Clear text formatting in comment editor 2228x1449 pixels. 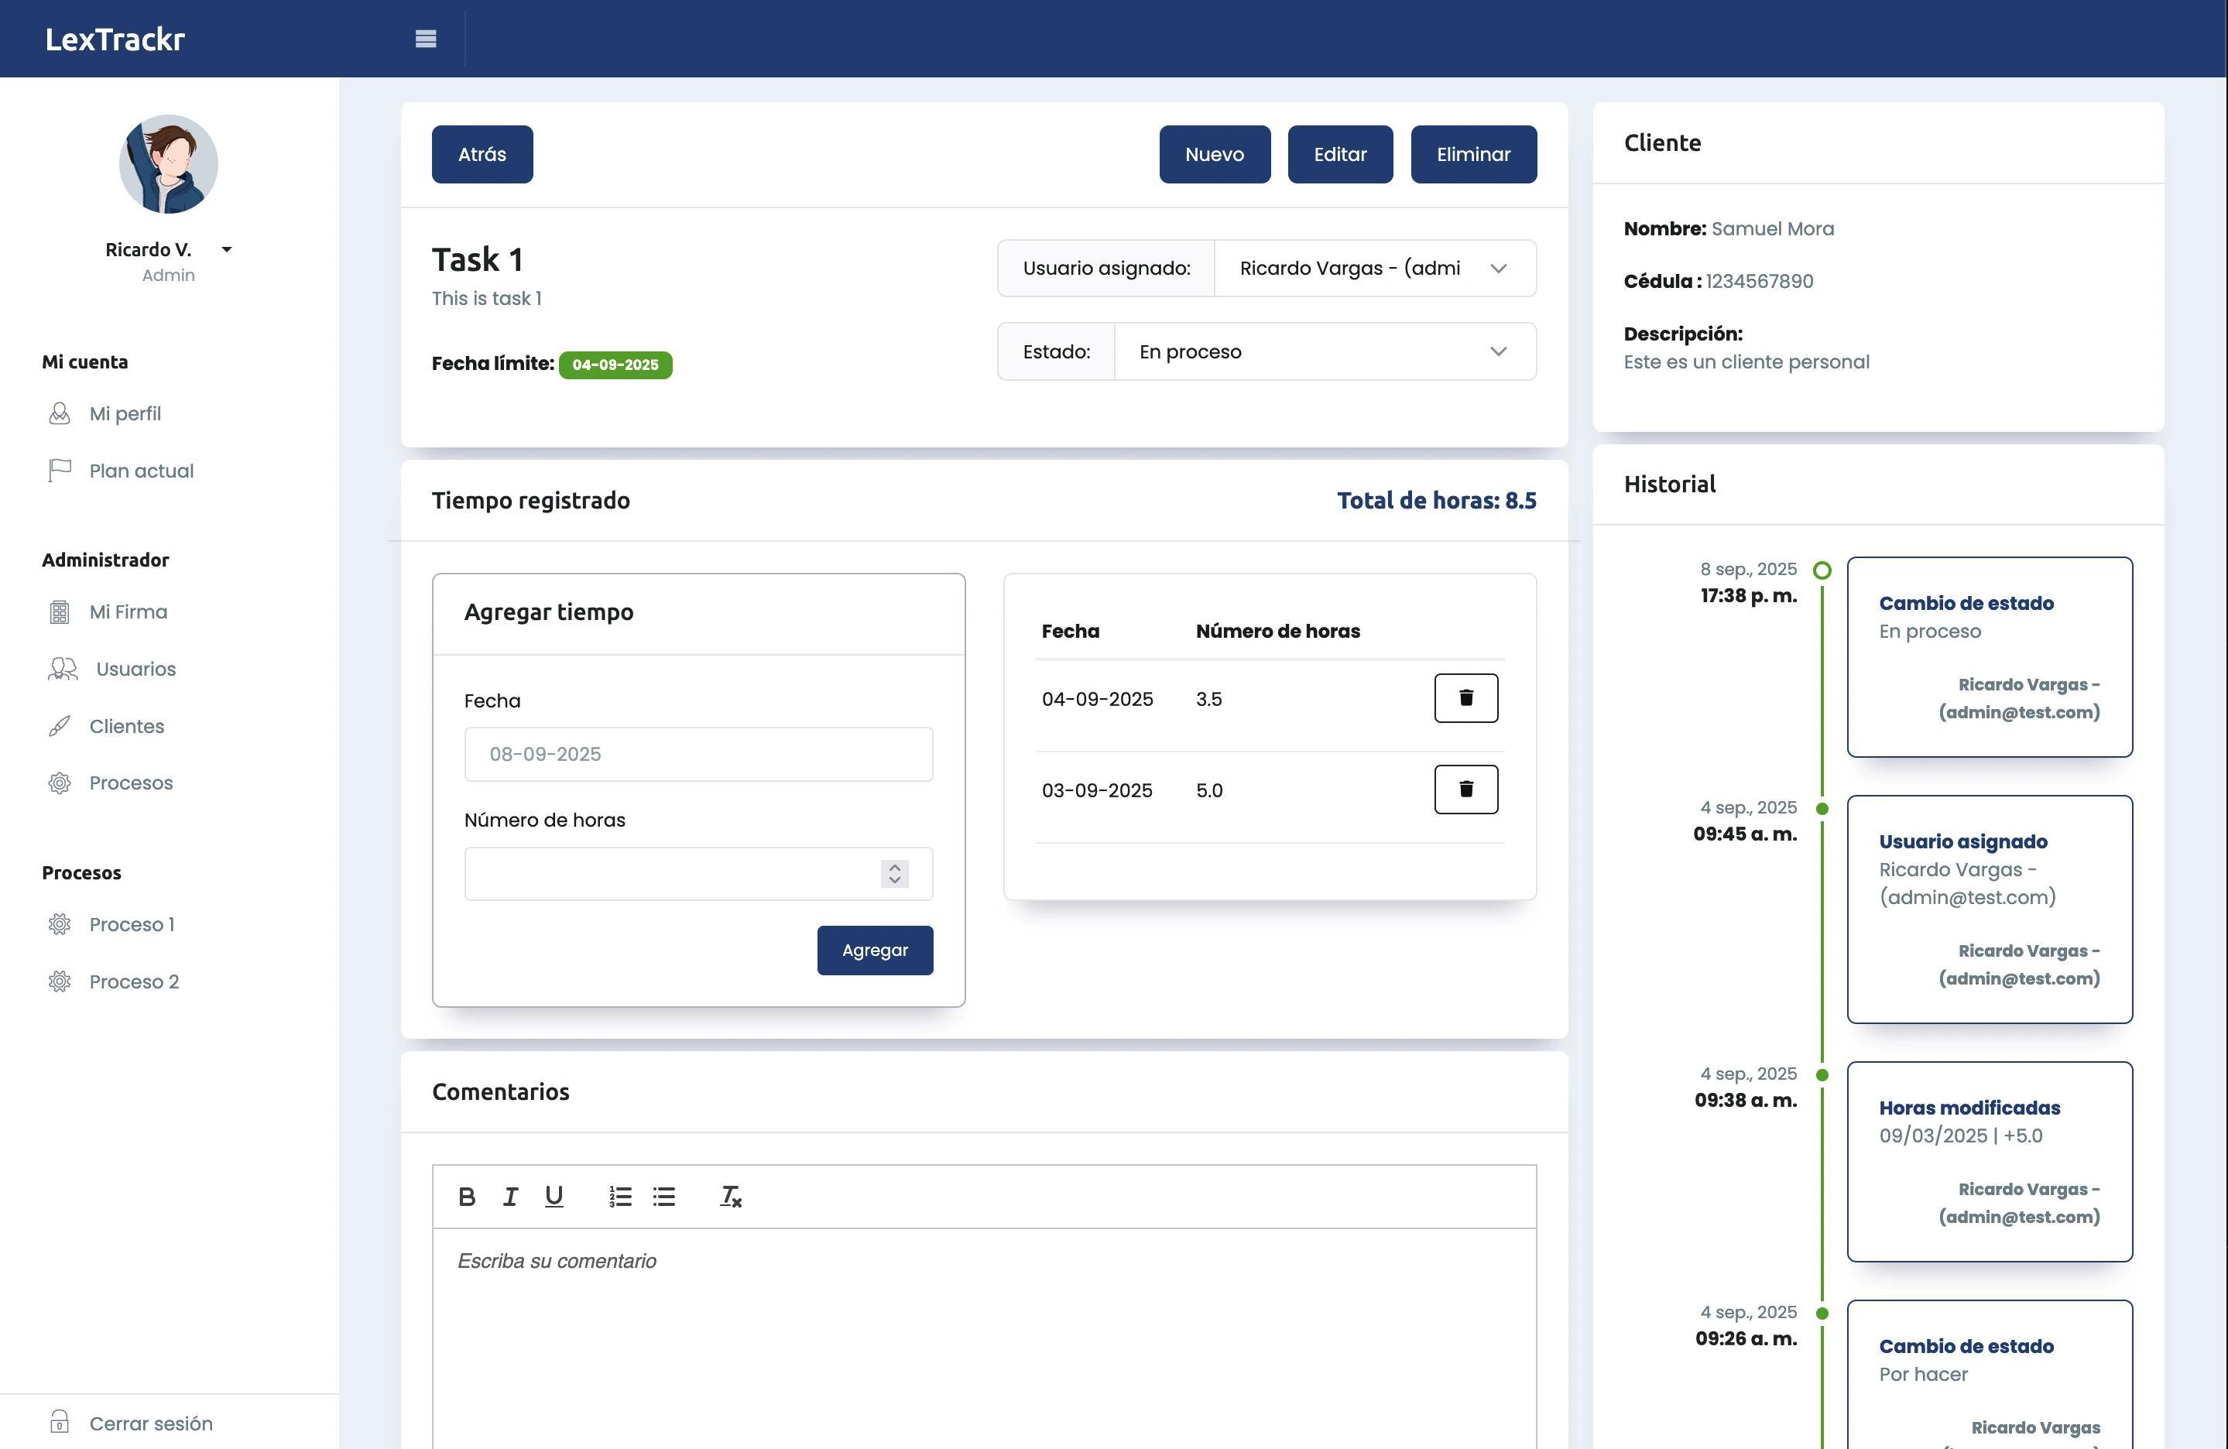pos(730,1196)
